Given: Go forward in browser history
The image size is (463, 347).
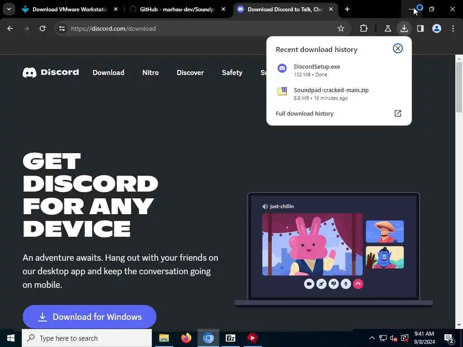Looking at the screenshot, I should coord(26,28).
